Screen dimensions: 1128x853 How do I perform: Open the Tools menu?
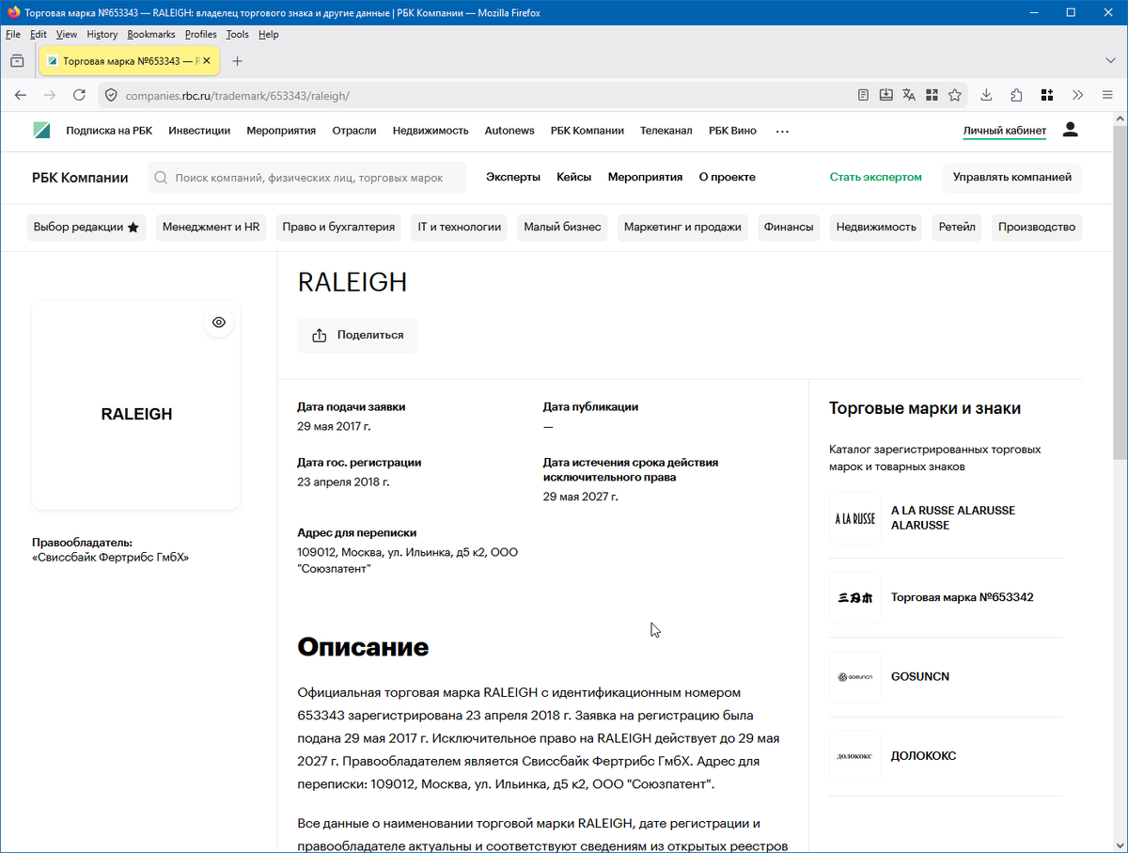[238, 34]
